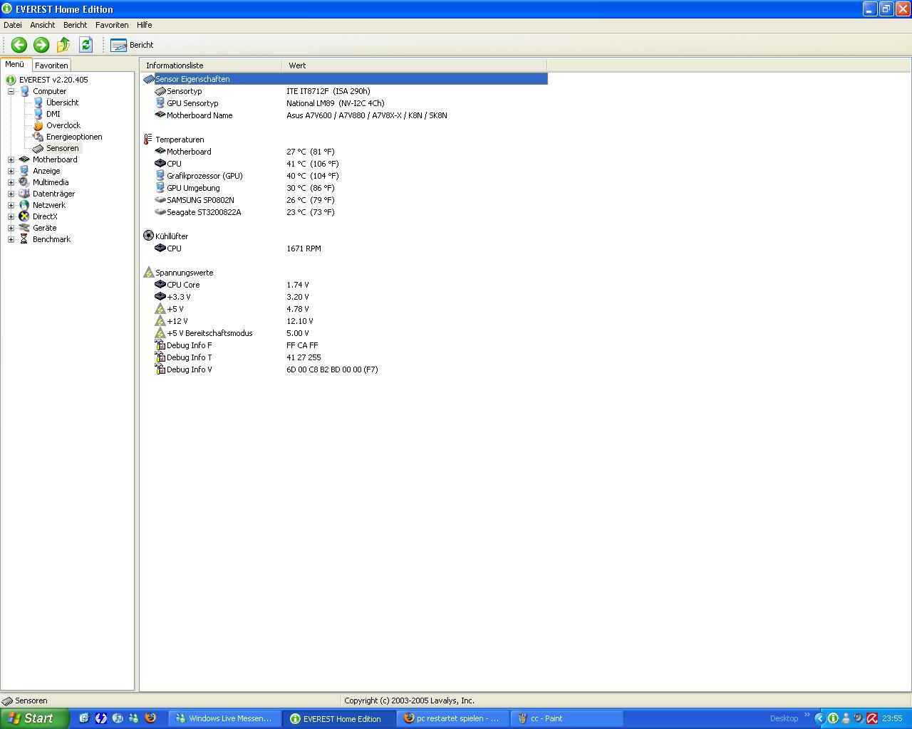The image size is (912, 729).
Task: Select Sensoren in the tree
Action: tap(63, 148)
